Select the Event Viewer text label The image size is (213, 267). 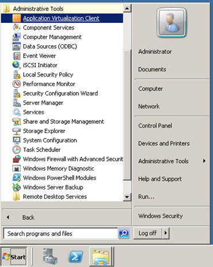[x=40, y=56]
